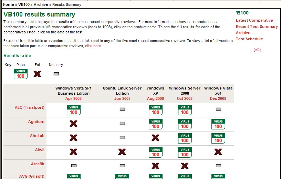Open the AEC (Trustport) product page
The image size is (281, 179).
click(x=30, y=107)
